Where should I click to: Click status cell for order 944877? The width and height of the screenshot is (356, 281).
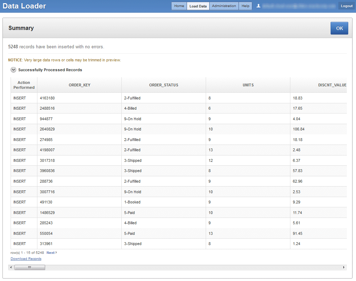pos(164,119)
